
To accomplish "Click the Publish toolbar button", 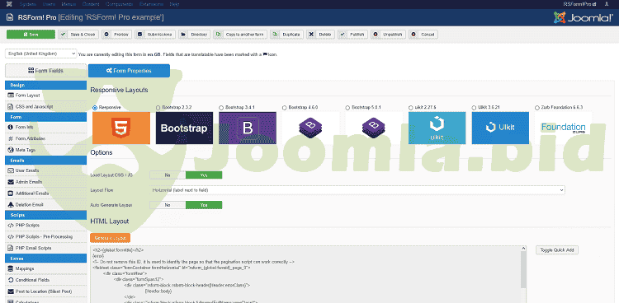I will point(353,35).
